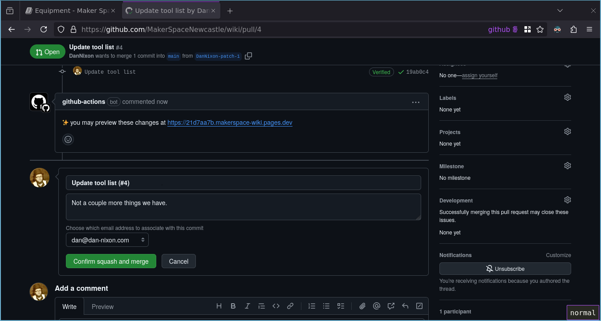Open the browser tab list chevron
The height and width of the screenshot is (321, 601).
(x=560, y=10)
